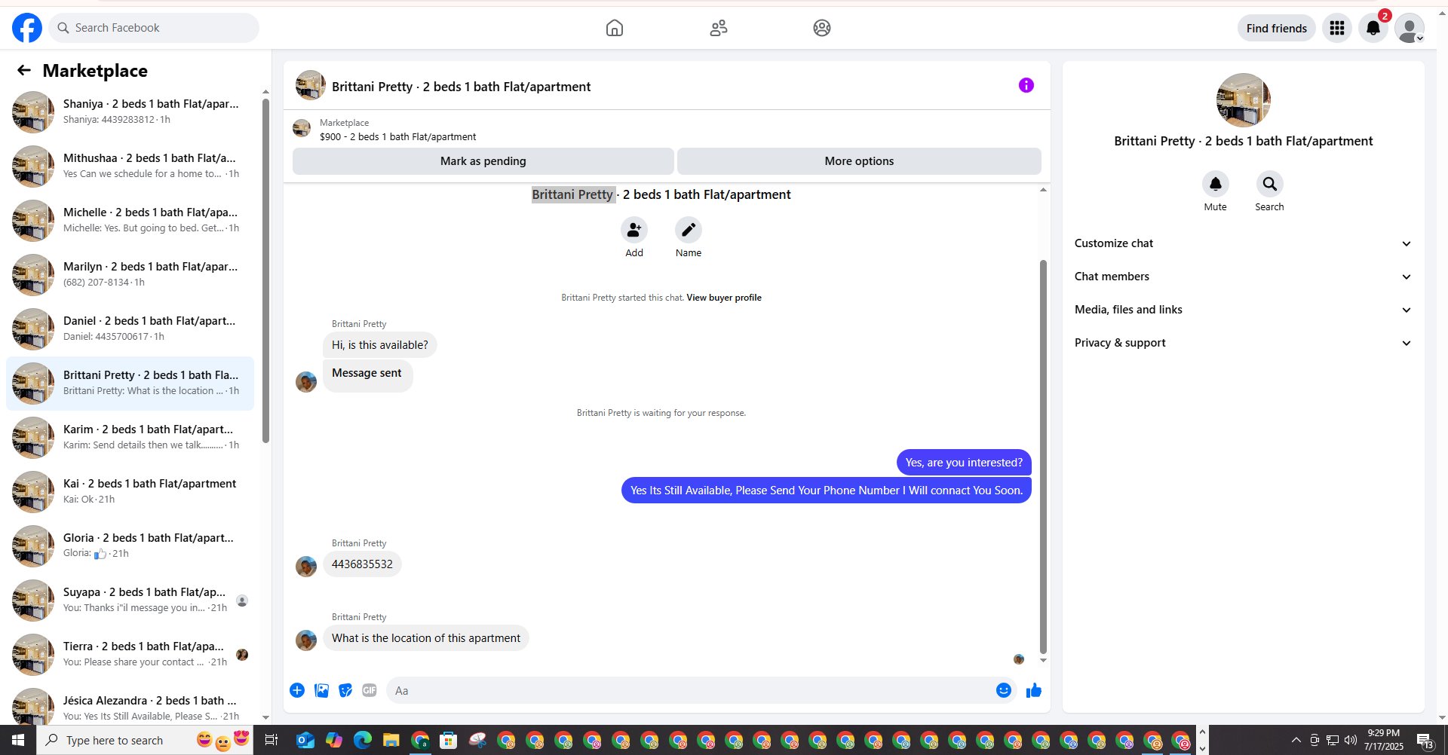Open chat with Gloria
This screenshot has height=755, width=1448.
coord(130,546)
